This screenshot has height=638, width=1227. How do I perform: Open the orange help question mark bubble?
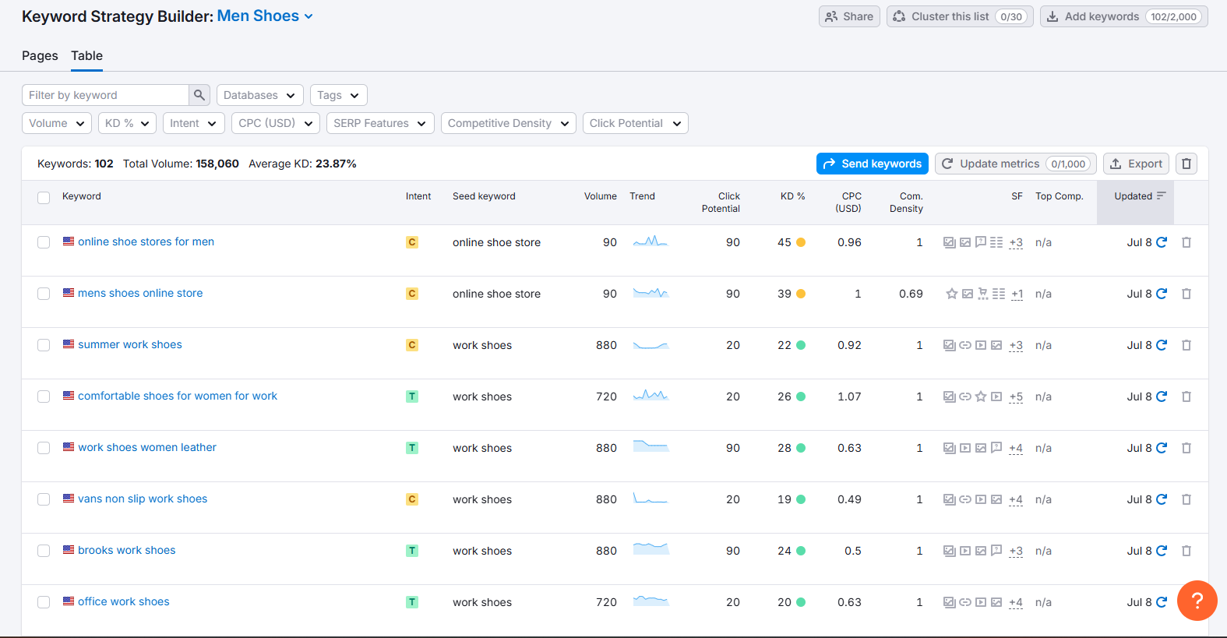1197,601
